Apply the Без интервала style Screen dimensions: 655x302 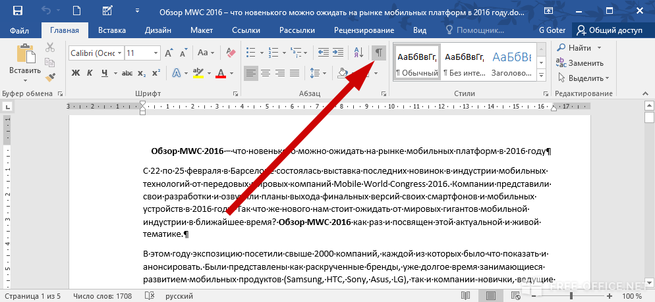click(x=464, y=61)
